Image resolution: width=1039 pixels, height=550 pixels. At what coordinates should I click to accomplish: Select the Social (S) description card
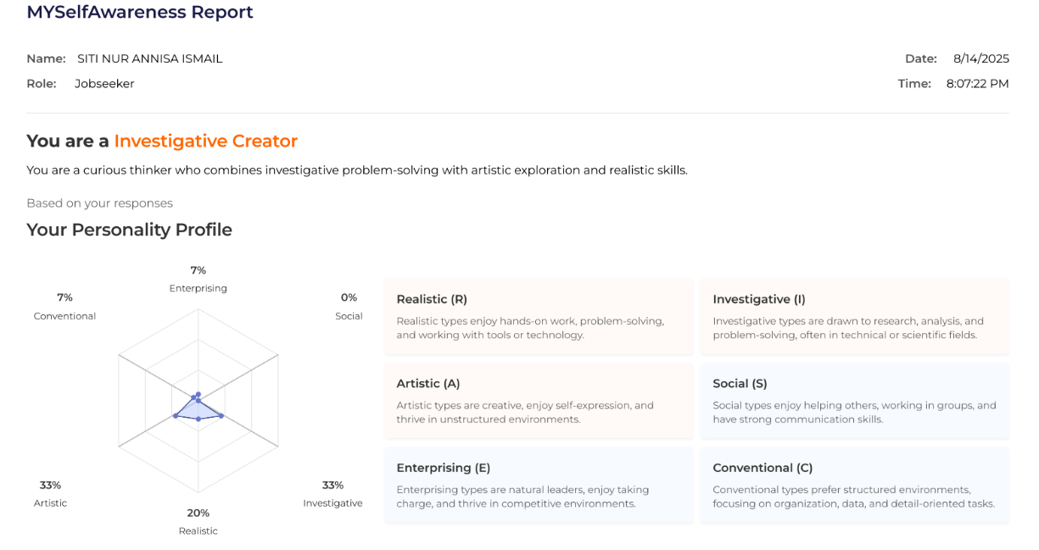855,401
